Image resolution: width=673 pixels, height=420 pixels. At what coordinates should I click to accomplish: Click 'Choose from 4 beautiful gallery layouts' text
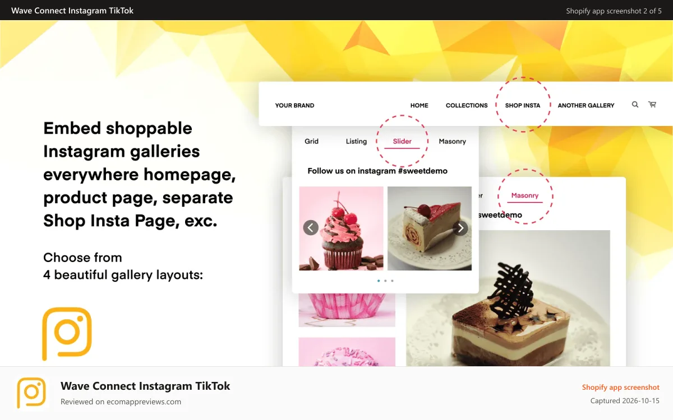pyautogui.click(x=123, y=266)
